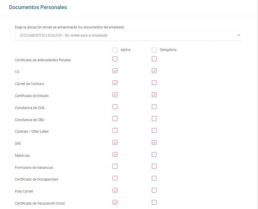
Task: Uncheck Aplica for Matrícula
Action: click(x=115, y=154)
